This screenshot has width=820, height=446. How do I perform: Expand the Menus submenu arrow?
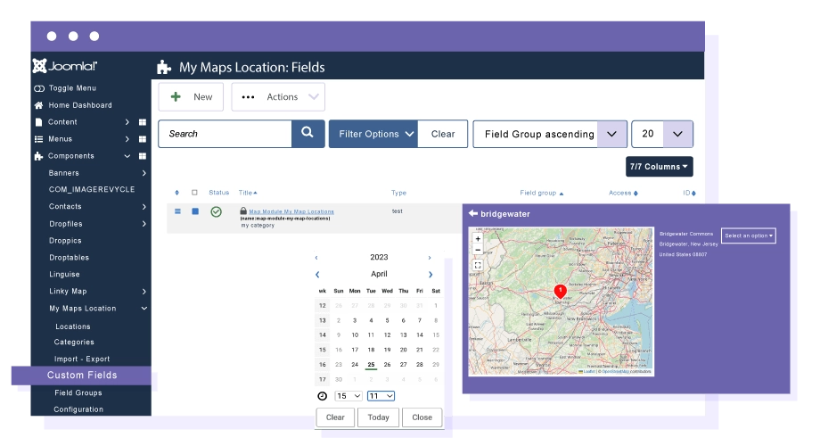tap(127, 139)
